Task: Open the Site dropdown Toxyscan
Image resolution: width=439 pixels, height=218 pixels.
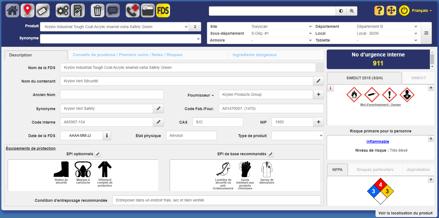Action: (x=281, y=26)
